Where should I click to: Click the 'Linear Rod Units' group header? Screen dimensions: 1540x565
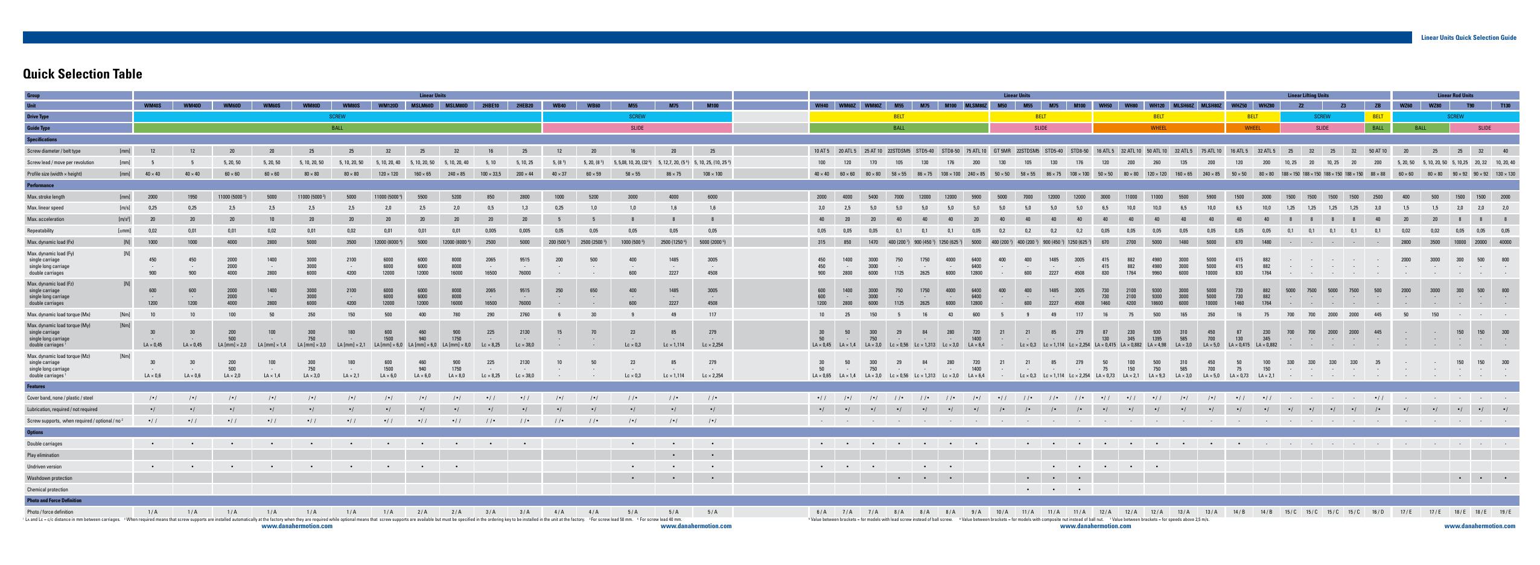[1455, 95]
